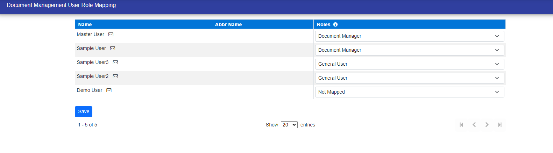Click the Abbr Name column header
This screenshot has width=553, height=153.
[228, 24]
